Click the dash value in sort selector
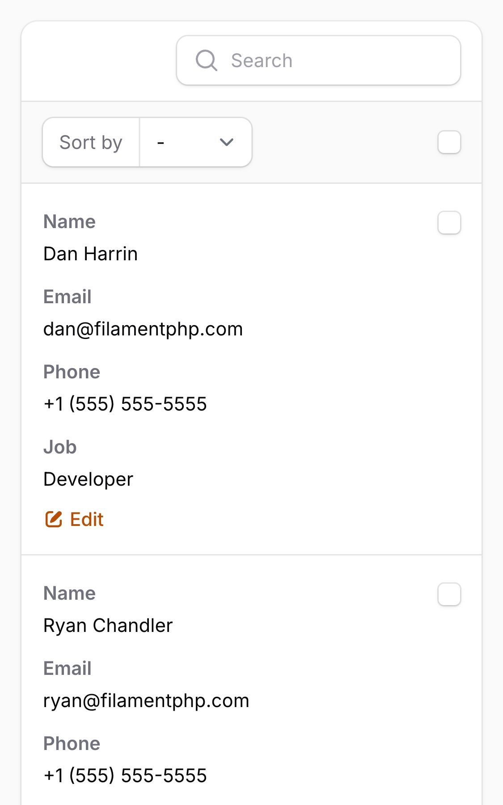This screenshot has height=805, width=503. [161, 142]
